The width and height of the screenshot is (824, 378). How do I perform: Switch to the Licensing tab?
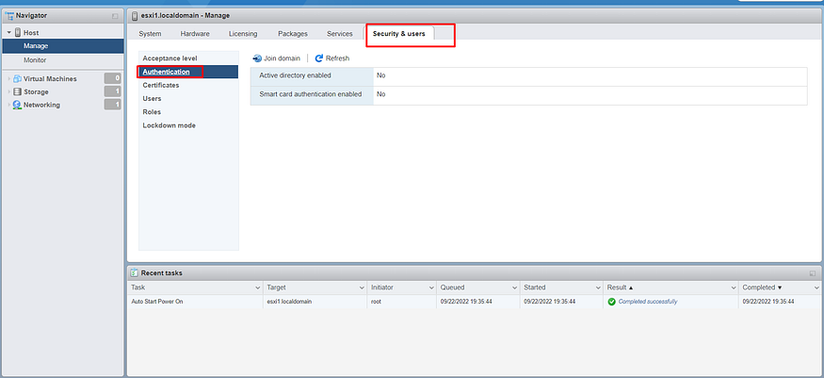(x=243, y=34)
